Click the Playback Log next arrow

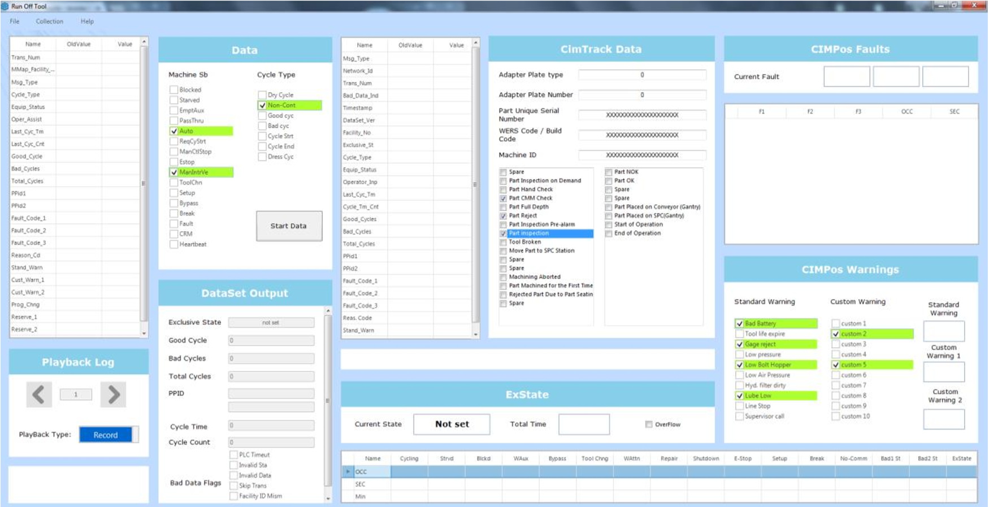coord(113,395)
